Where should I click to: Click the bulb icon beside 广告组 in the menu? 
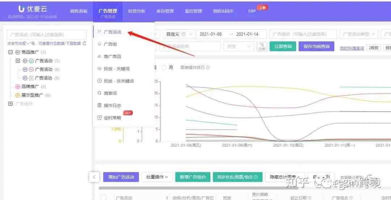coord(100,44)
